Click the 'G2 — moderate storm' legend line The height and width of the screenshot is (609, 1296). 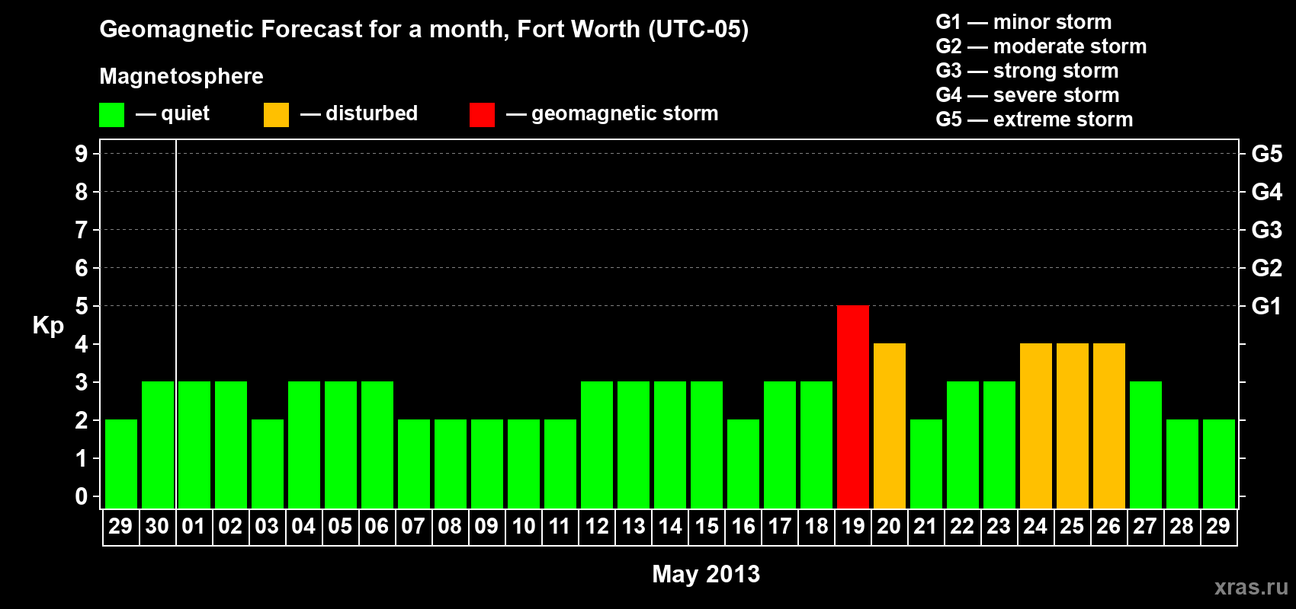(1041, 46)
